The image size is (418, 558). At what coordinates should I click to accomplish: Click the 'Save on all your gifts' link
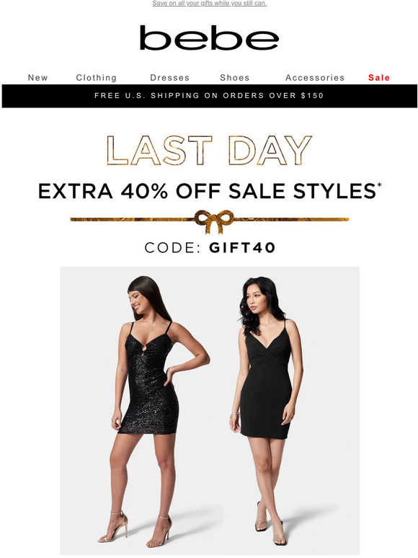[x=210, y=3]
